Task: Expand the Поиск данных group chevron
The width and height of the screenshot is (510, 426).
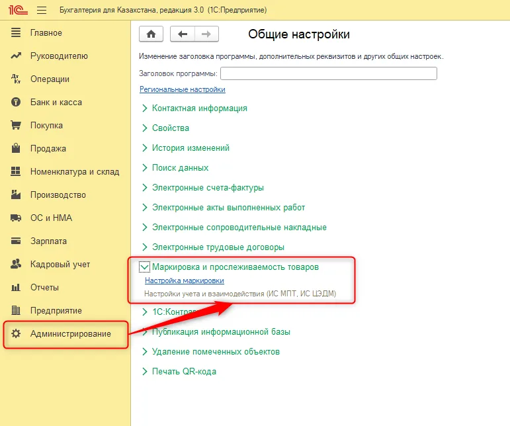Action: (x=145, y=168)
